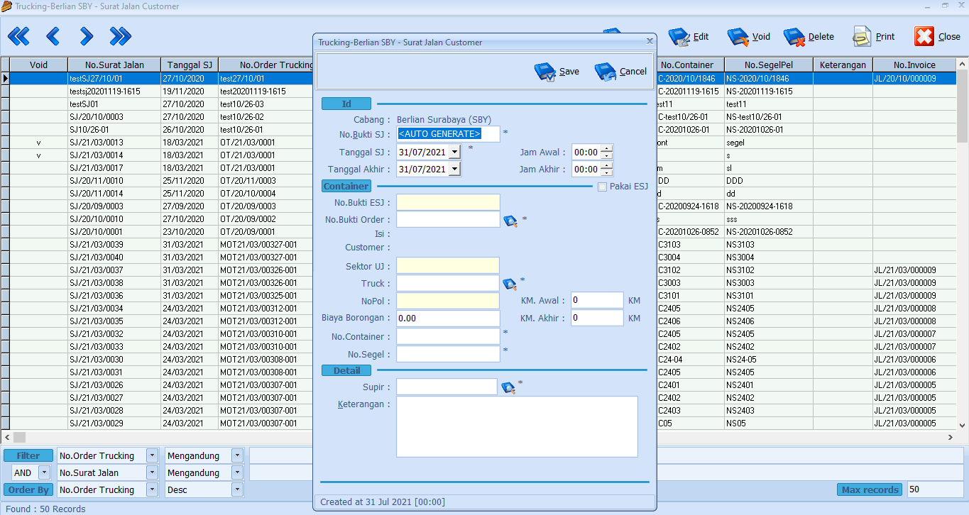Click the vertical grid scrollbar
The width and height of the screenshot is (969, 515).
pos(963,243)
